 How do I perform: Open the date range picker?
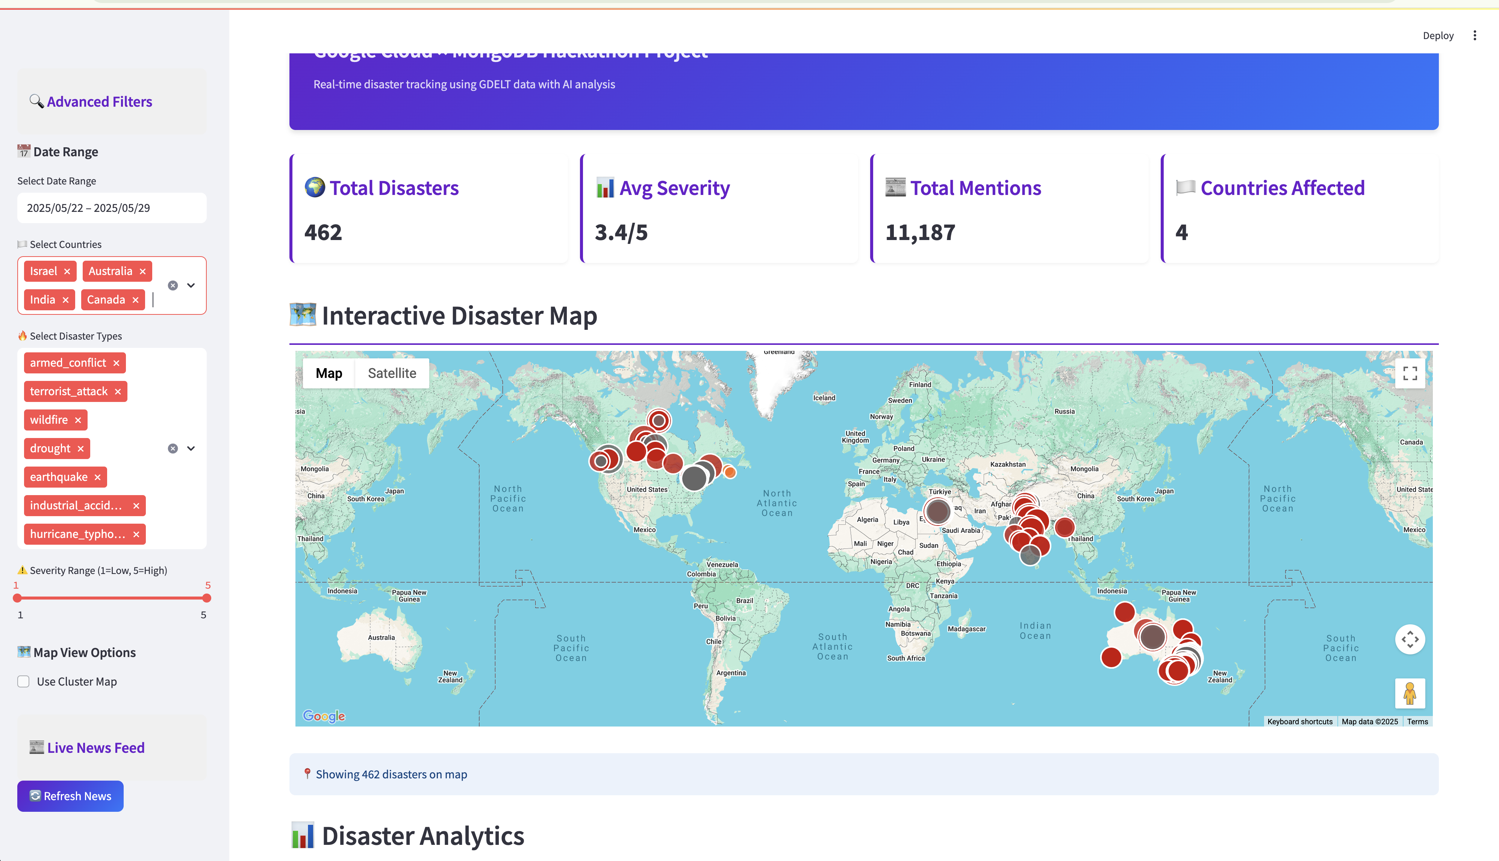[x=112, y=208]
